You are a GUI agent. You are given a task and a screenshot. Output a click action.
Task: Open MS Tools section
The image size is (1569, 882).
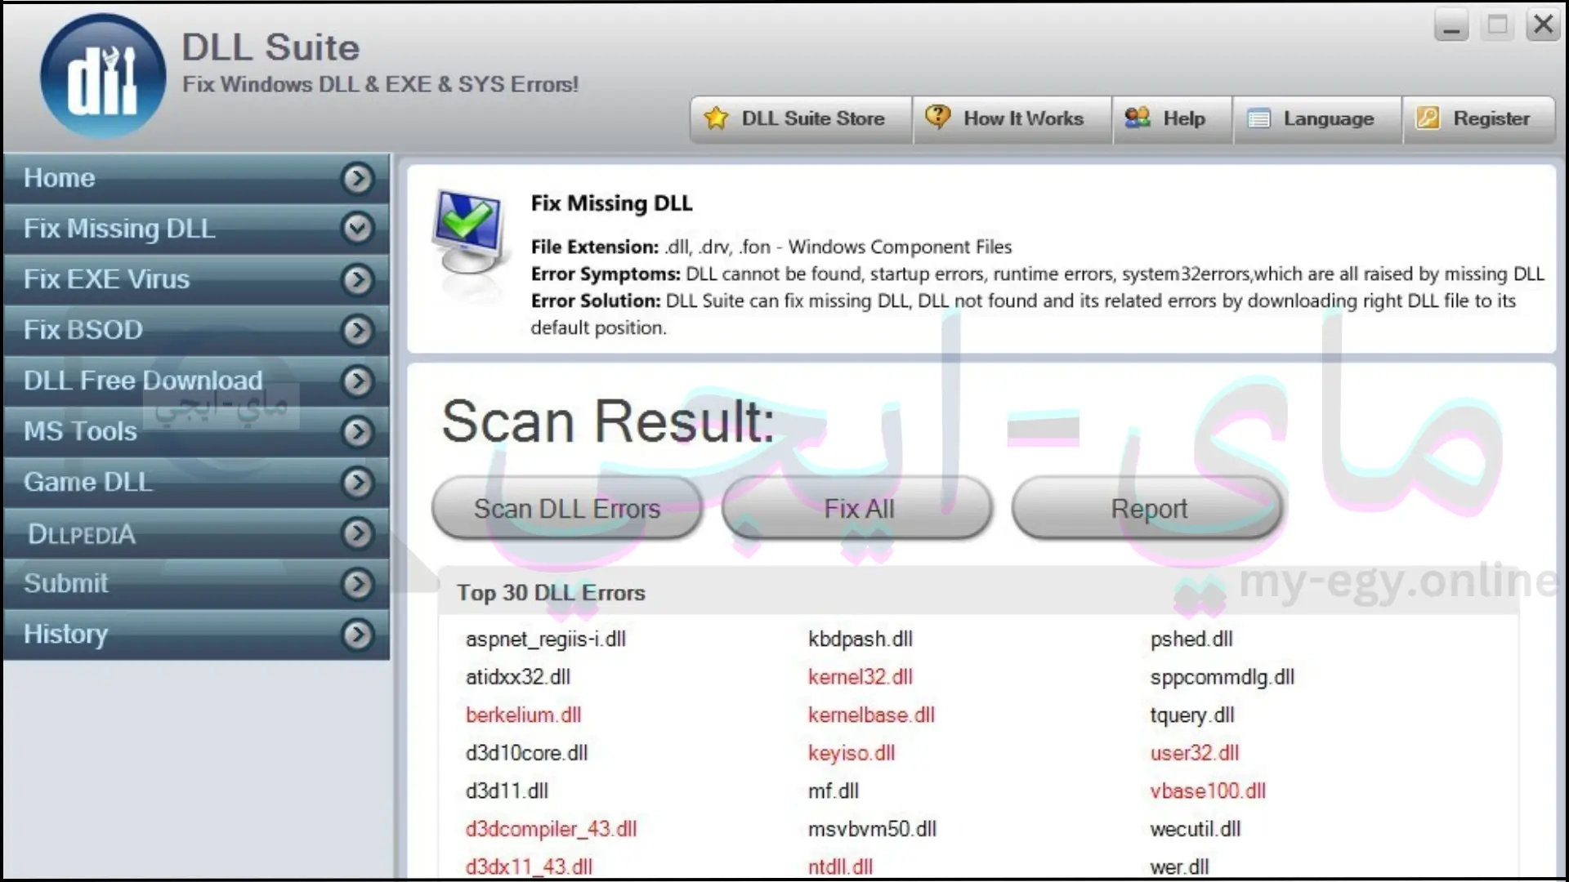[196, 431]
